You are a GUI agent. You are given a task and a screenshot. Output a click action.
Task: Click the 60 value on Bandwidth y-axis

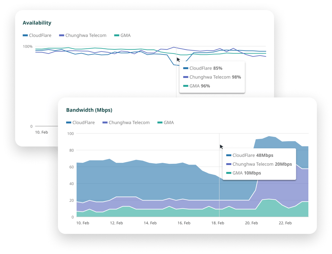[72, 167]
